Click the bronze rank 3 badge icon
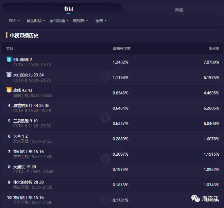Image resolution: width=224 pixels, height=208 pixels. pyautogui.click(x=9, y=90)
